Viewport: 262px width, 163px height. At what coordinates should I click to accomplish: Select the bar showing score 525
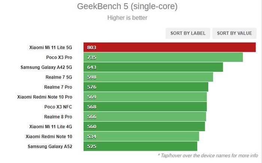tap(140, 146)
